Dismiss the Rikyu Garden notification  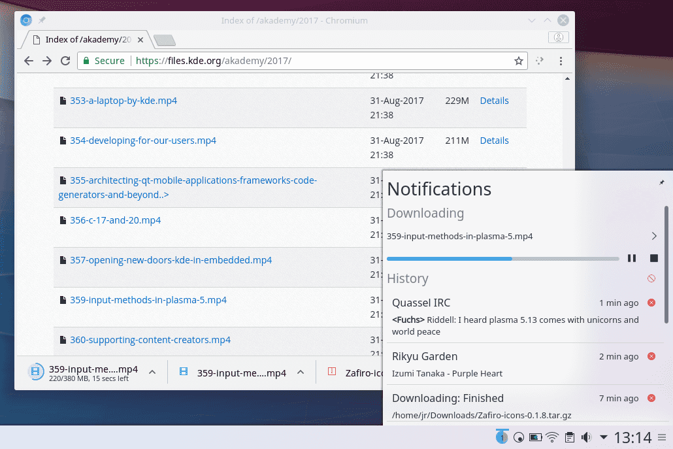pos(651,356)
